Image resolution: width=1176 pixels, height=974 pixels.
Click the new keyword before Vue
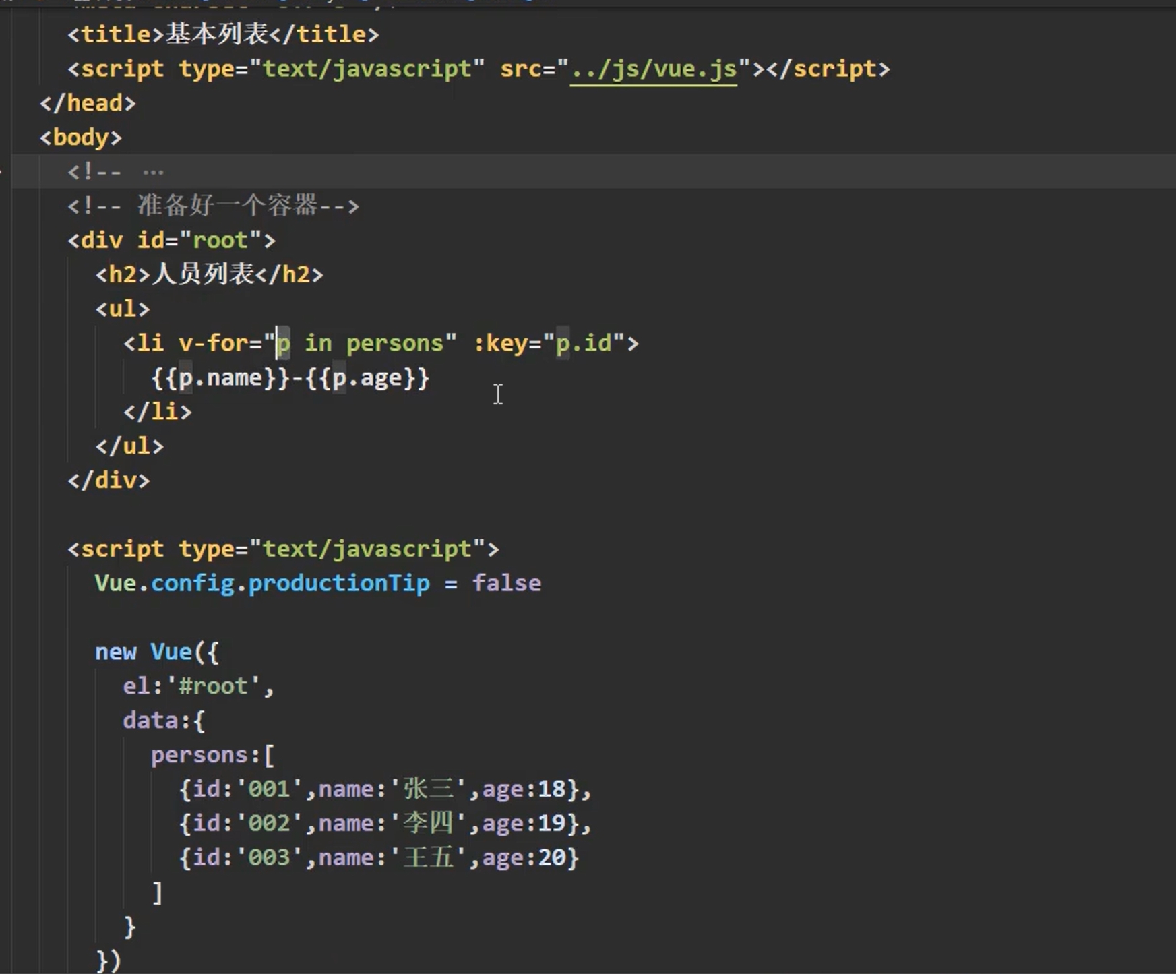(x=115, y=652)
